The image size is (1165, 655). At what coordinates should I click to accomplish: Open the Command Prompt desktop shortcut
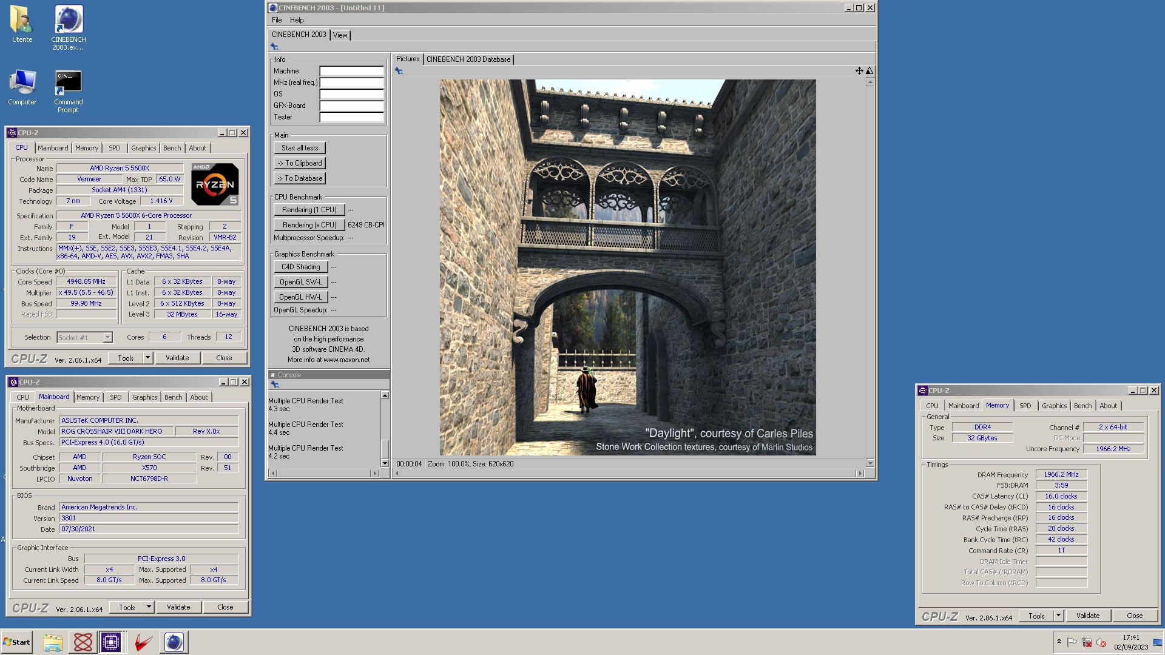tap(68, 91)
